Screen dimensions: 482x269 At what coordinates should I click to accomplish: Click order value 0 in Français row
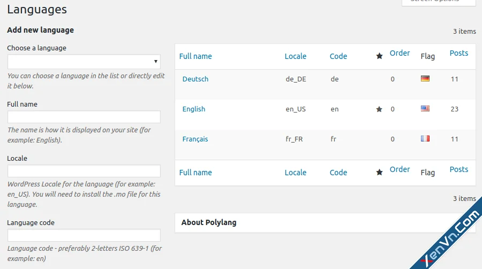(x=393, y=139)
